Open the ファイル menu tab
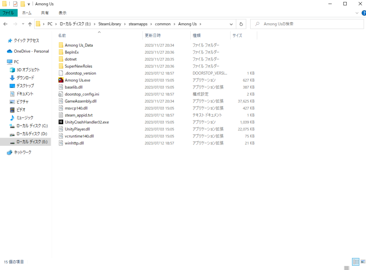The image size is (366, 270). tap(8, 13)
